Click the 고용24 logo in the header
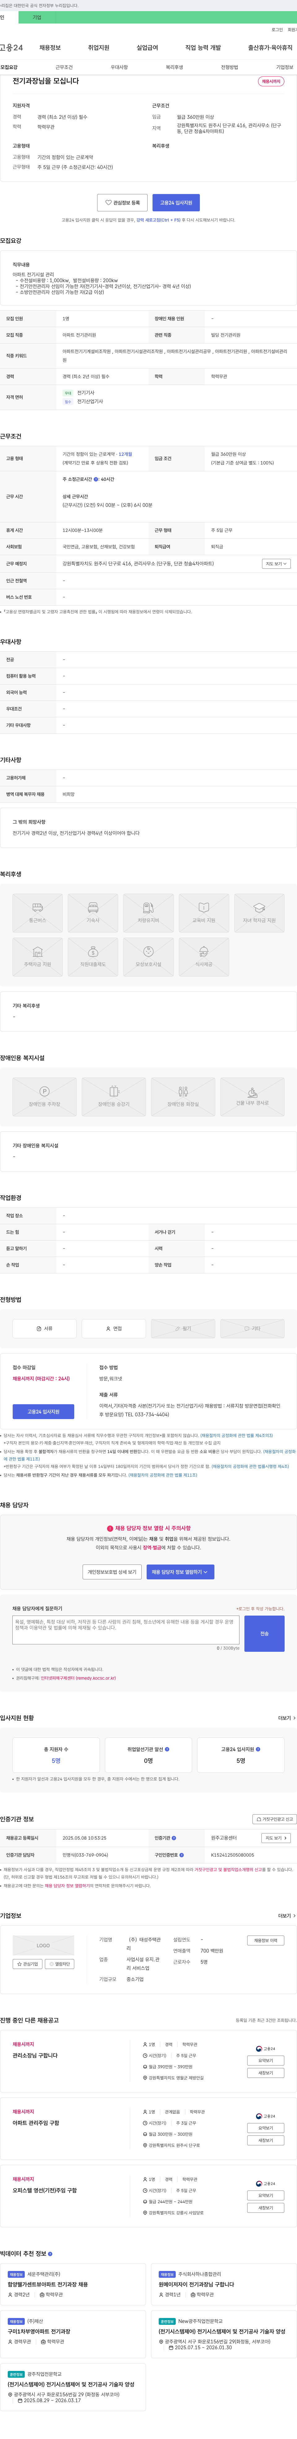 tap(11, 47)
